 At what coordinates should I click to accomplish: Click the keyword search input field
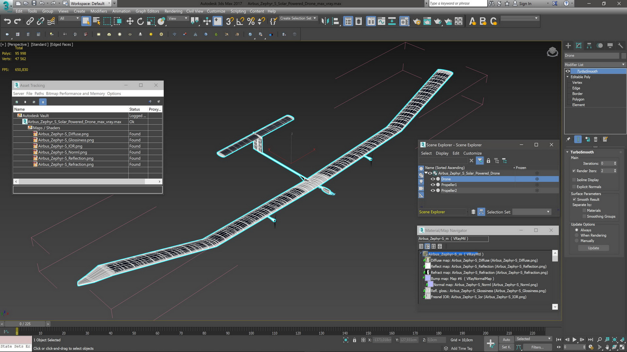coord(458,4)
